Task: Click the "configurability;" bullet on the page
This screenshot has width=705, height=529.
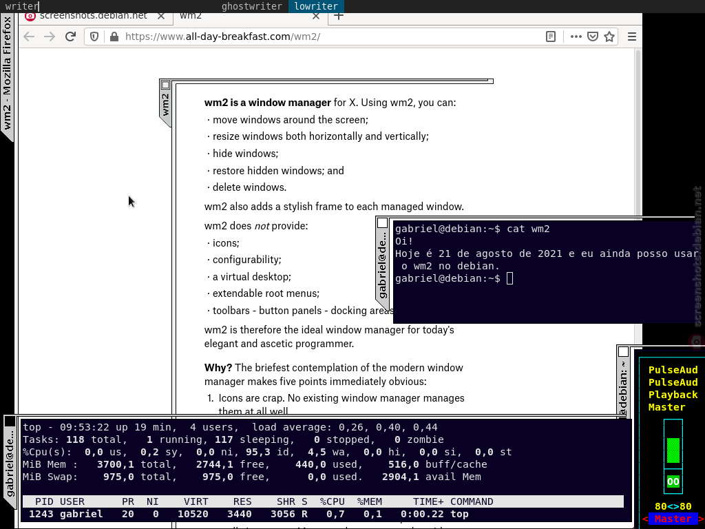Action: 247,260
